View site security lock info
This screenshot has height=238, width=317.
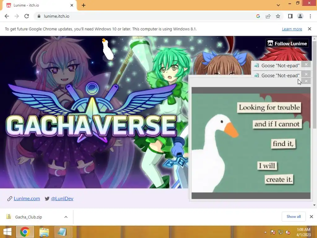[x=39, y=16]
